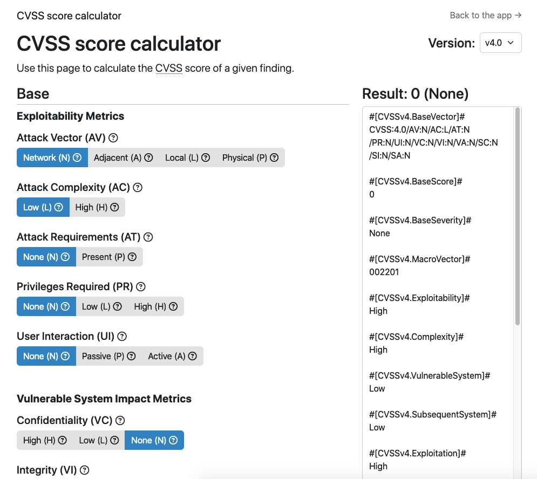Follow the Back to the app link
Viewport: 537px width, 479px height.
pyautogui.click(x=485, y=16)
